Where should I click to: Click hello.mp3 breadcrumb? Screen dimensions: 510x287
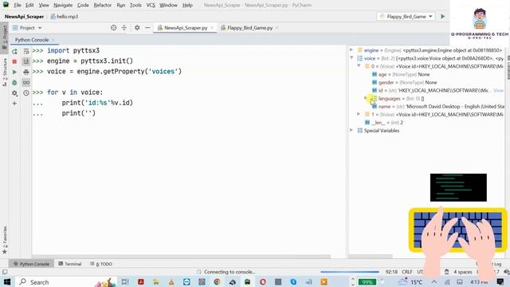pos(65,17)
